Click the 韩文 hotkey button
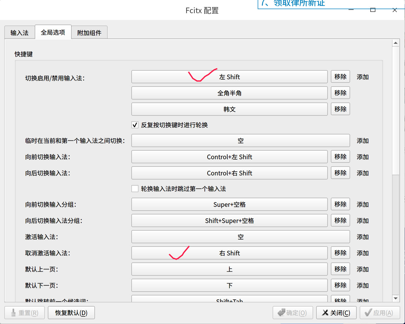 (x=230, y=109)
